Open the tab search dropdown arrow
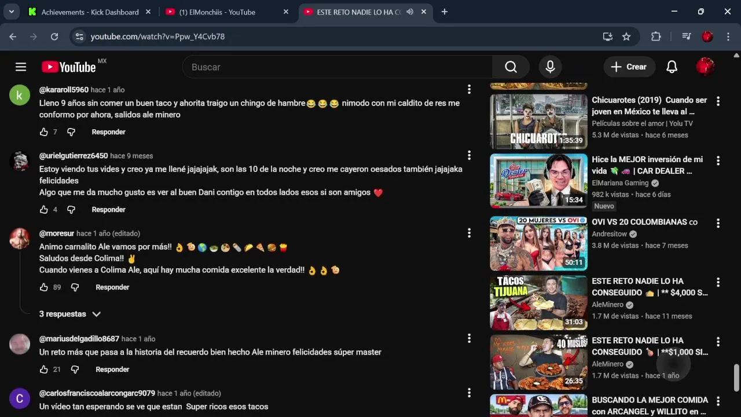Image resolution: width=741 pixels, height=417 pixels. [x=11, y=12]
